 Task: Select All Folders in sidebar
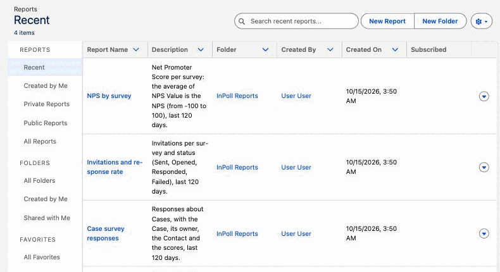[39, 181]
